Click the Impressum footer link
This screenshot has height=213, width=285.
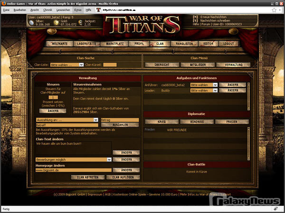(95, 194)
